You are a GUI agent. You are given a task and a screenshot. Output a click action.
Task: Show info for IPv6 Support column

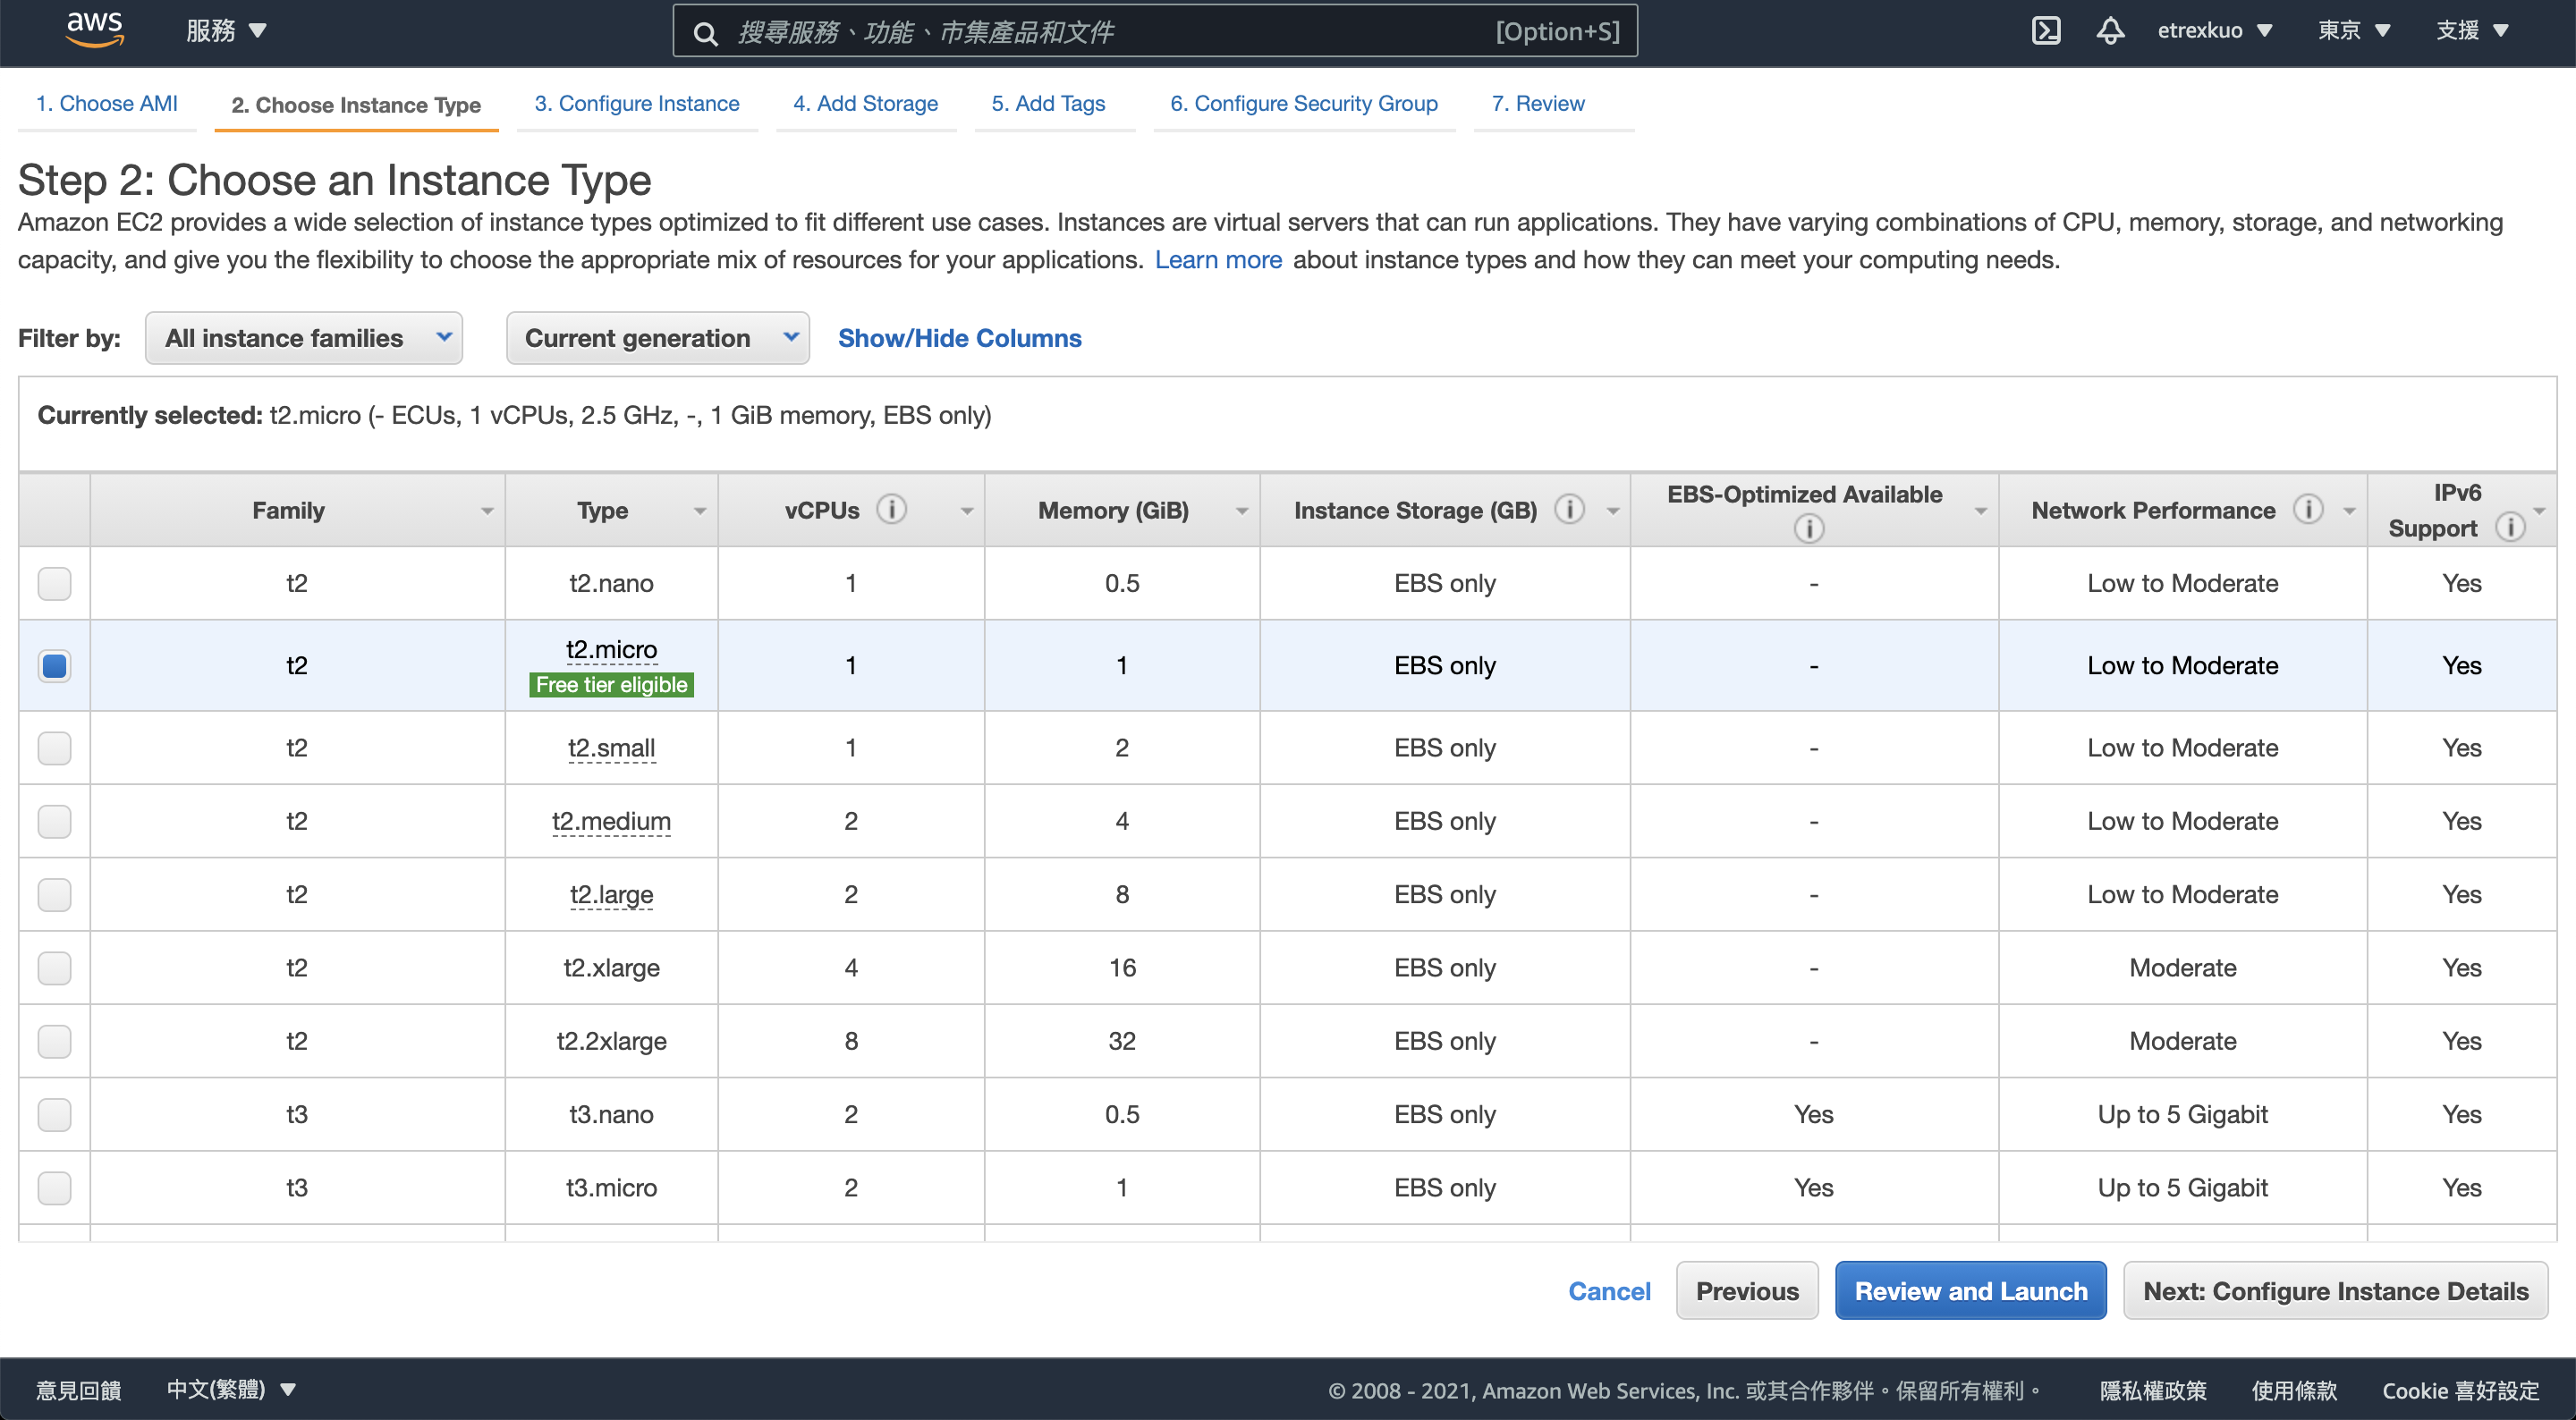tap(2510, 527)
